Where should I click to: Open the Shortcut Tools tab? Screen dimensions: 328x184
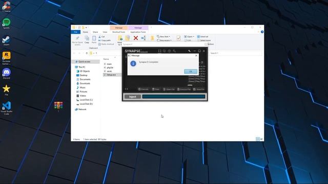click(118, 32)
